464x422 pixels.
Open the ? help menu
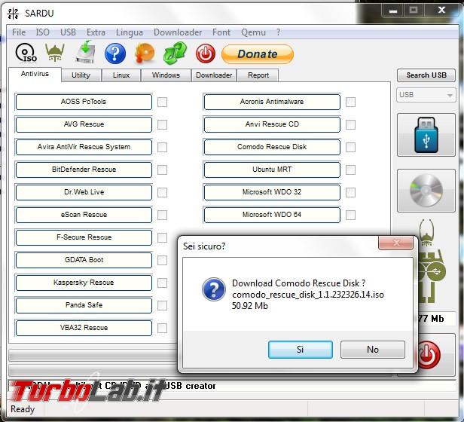pyautogui.click(x=278, y=32)
